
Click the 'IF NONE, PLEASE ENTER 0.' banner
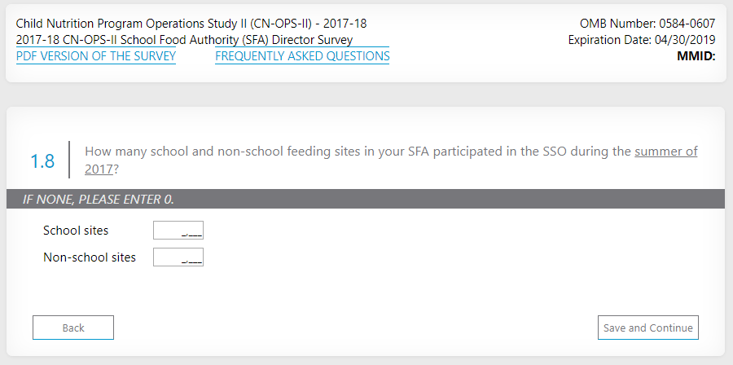[x=99, y=200]
